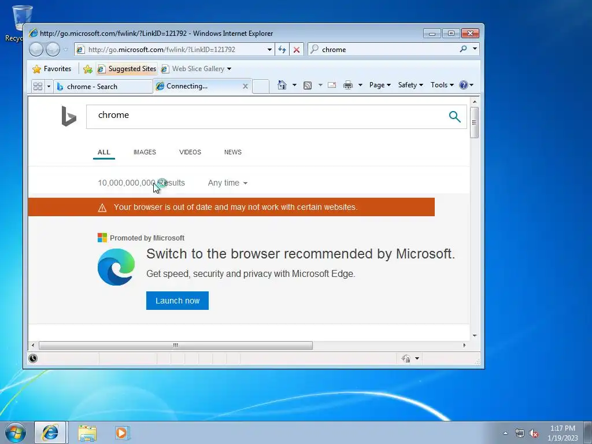Click Switch to the browser recommended heading
Viewport: 592px width, 444px height.
click(301, 254)
